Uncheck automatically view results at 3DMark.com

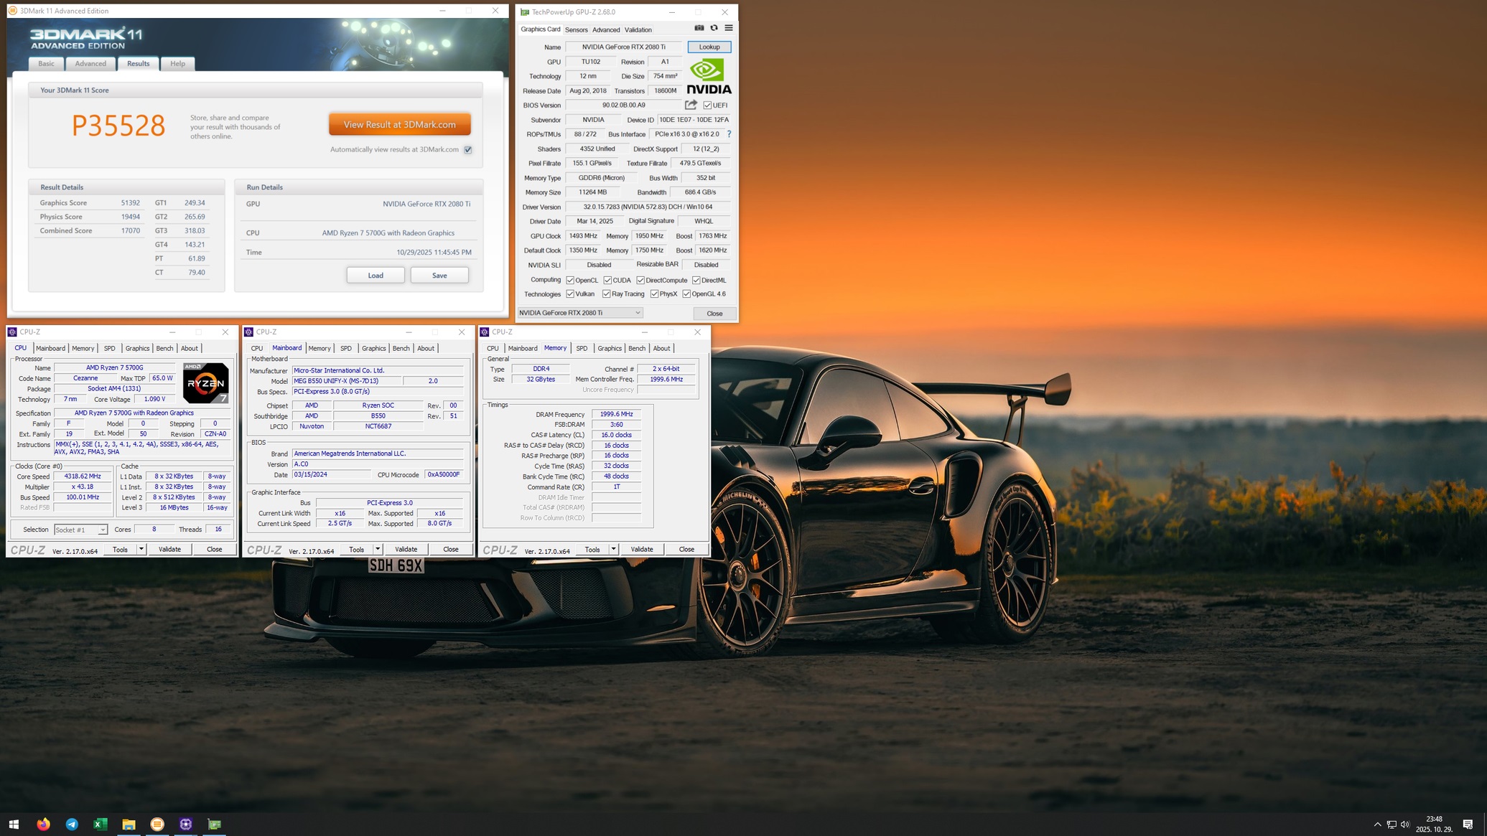[x=468, y=150]
